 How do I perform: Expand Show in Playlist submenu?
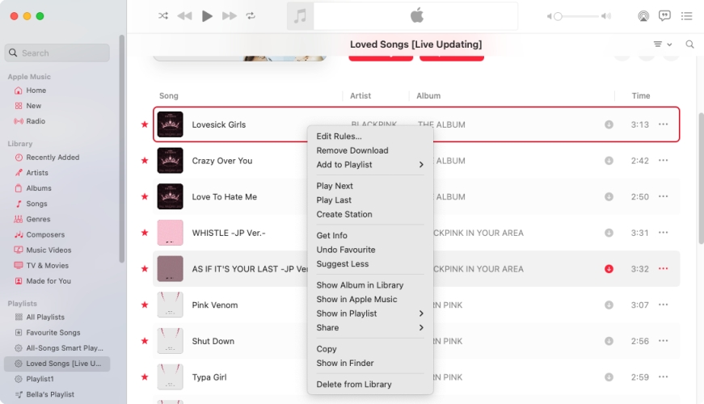tap(370, 314)
